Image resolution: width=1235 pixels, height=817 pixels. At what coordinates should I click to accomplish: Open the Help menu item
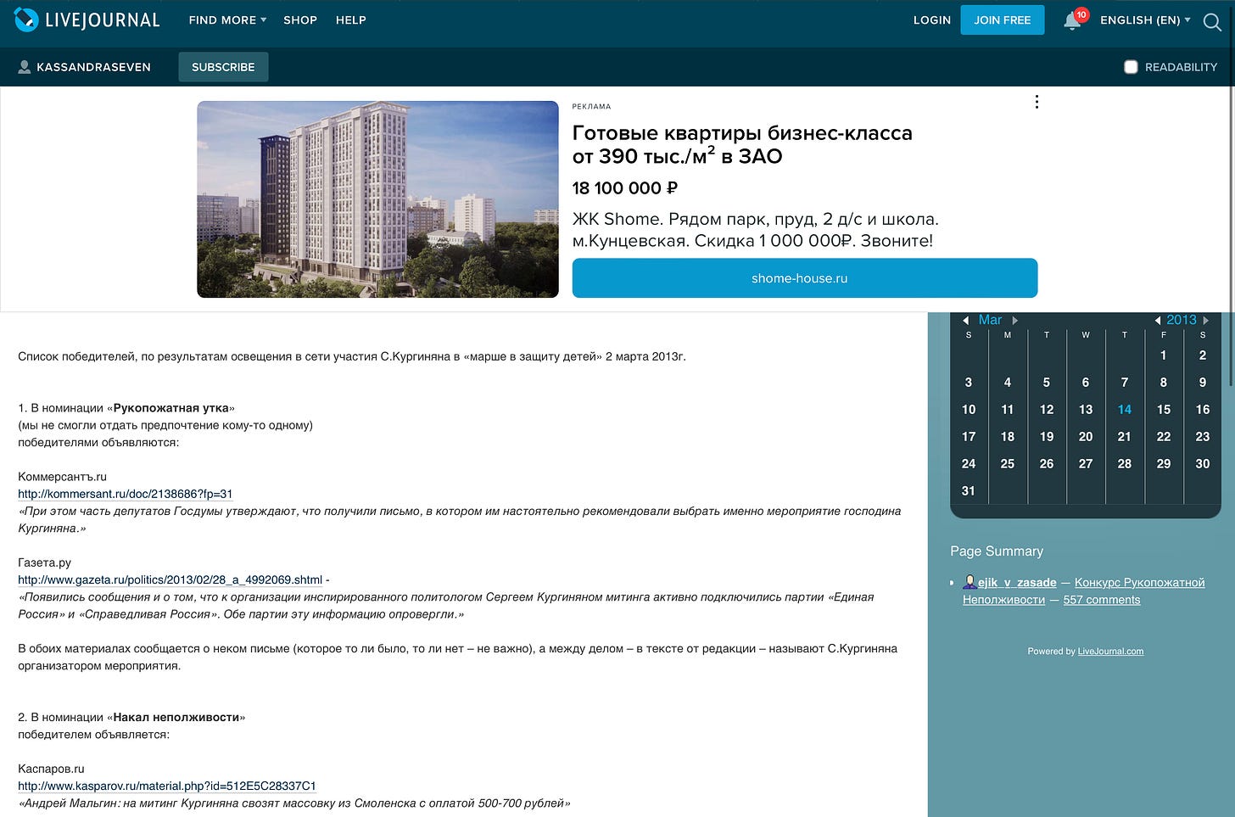(x=351, y=20)
